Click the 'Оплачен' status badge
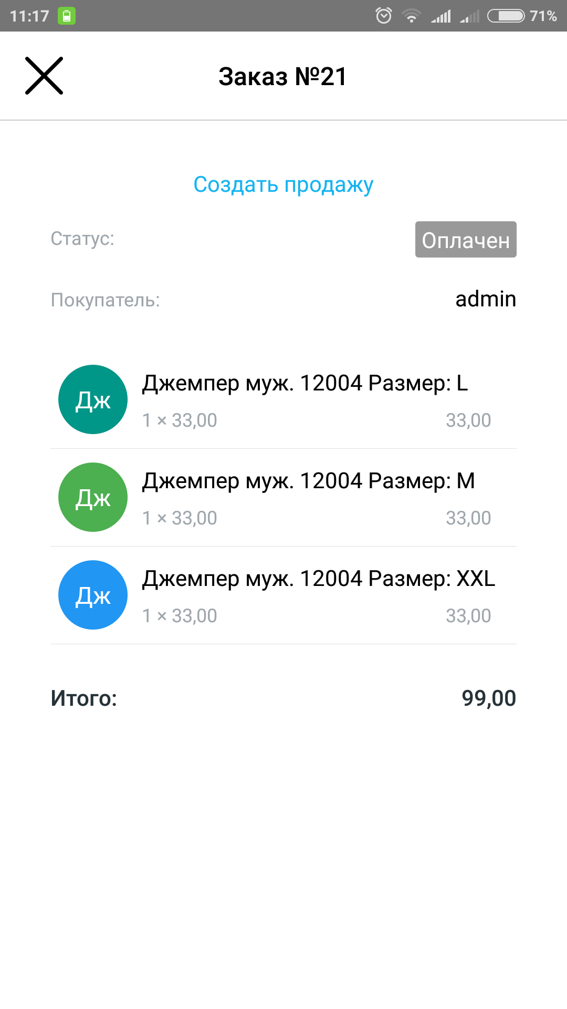This screenshot has height=1009, width=567. coord(466,240)
